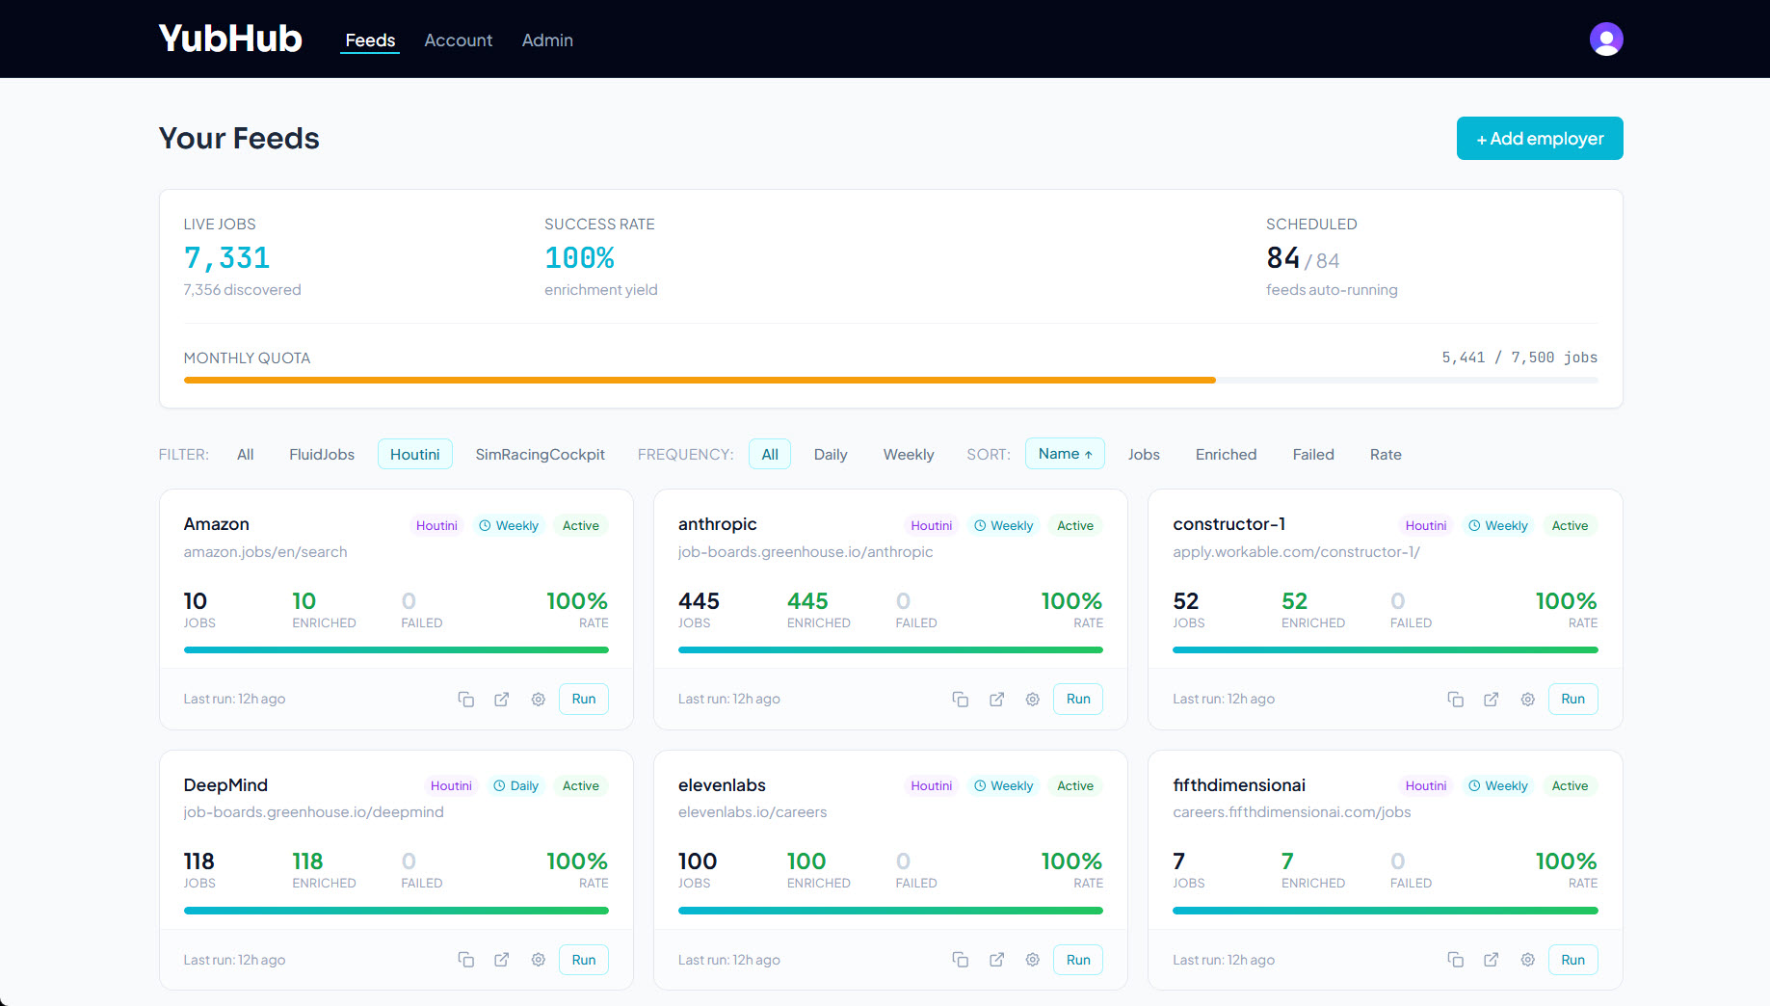
Task: Duplicate the elevenlabs feed
Action: coord(961,959)
